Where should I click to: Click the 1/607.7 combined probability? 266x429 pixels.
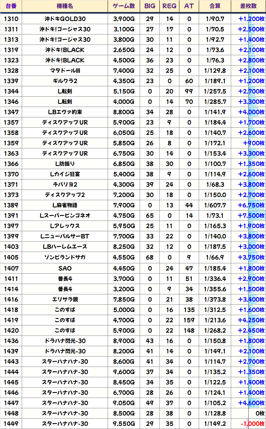click(215, 205)
